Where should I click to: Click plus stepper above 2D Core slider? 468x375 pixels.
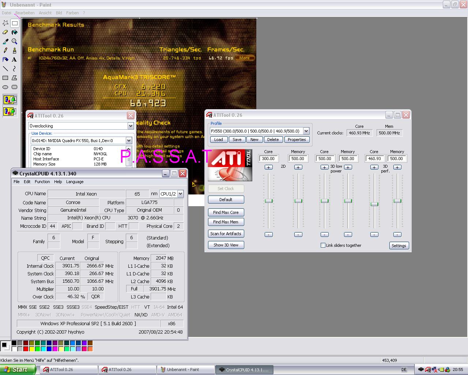269,167
